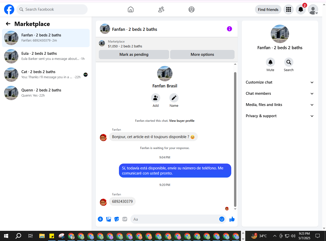Go back using the Marketplace arrow
The width and height of the screenshot is (326, 241).
(8, 24)
